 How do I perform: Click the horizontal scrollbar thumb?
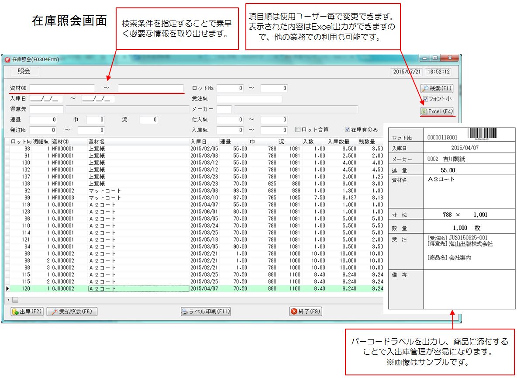pos(15,300)
